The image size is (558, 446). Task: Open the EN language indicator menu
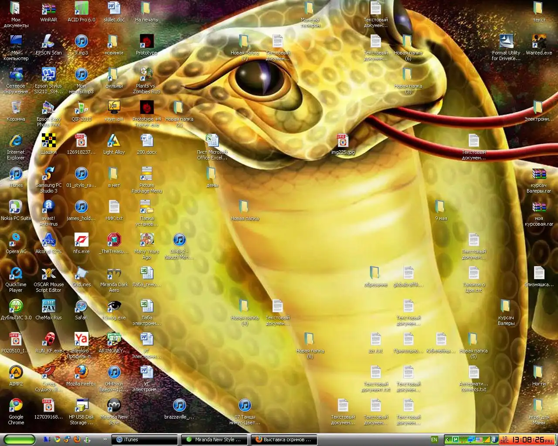coord(434,439)
